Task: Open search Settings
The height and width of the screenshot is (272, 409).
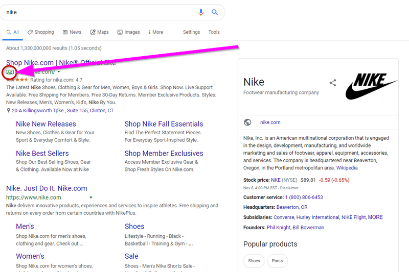Action: (x=191, y=32)
